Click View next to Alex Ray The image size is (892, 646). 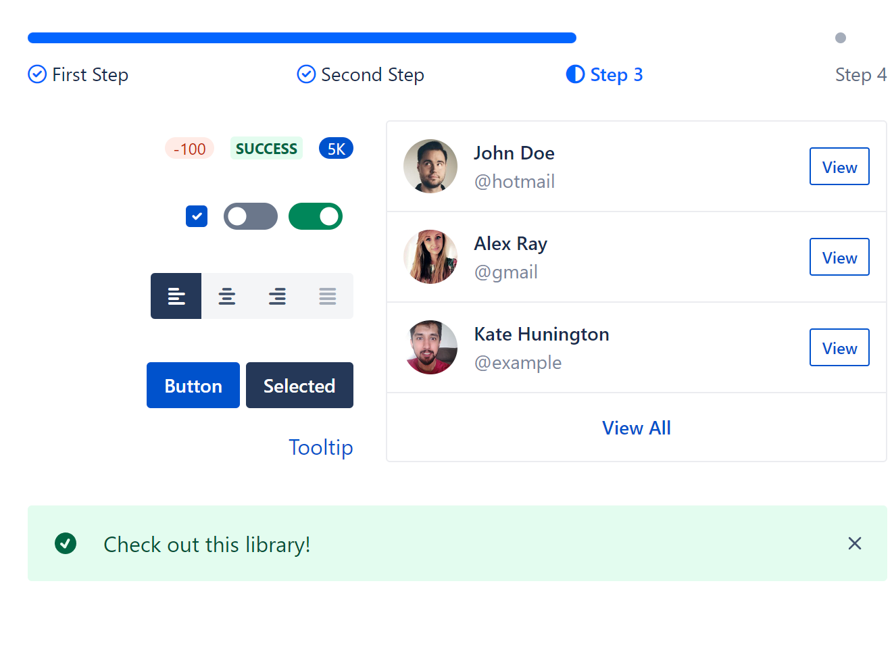coord(839,257)
